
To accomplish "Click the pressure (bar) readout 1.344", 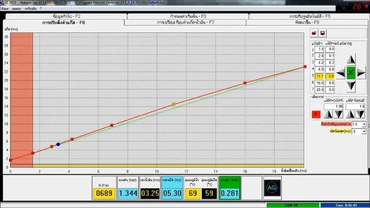I will point(128,194).
